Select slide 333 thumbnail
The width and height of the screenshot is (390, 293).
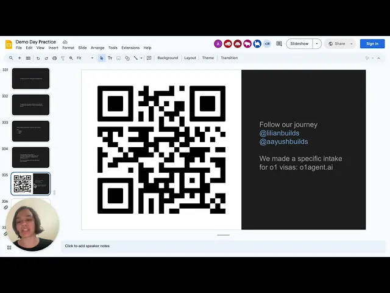pos(31,131)
